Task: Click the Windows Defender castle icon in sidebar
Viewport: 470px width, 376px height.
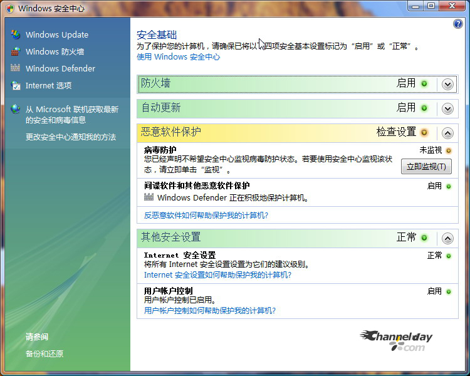Action: coord(15,68)
